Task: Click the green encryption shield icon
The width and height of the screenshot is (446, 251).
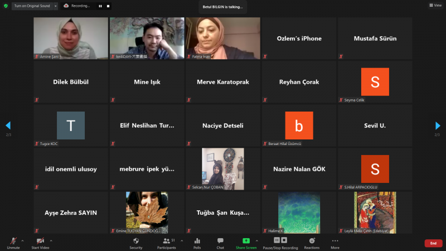Action: [6, 6]
